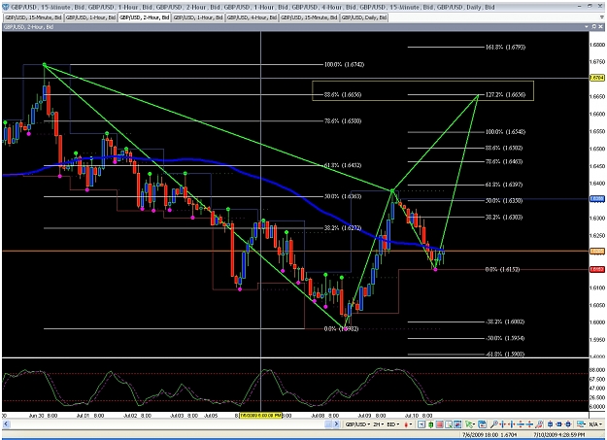Select the magnifier zoom tool

pos(493,424)
